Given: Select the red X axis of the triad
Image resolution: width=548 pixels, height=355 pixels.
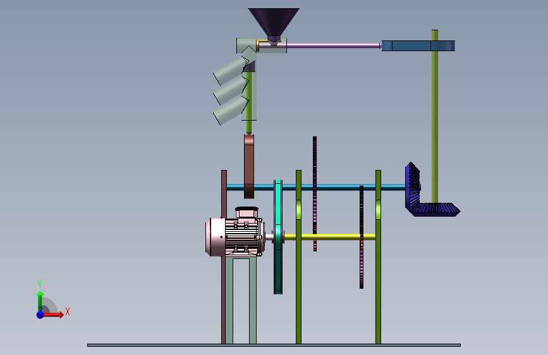Looking at the screenshot, I should click(x=53, y=315).
